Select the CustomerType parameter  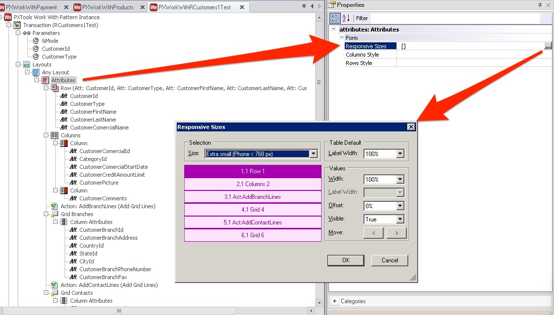(x=59, y=57)
